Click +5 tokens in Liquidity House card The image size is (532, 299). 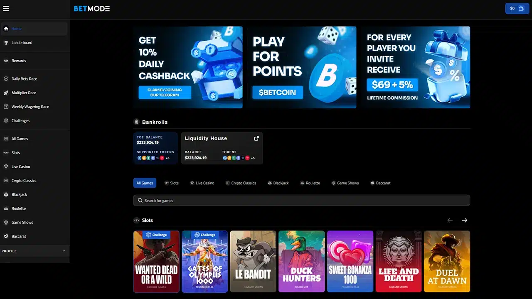point(253,158)
